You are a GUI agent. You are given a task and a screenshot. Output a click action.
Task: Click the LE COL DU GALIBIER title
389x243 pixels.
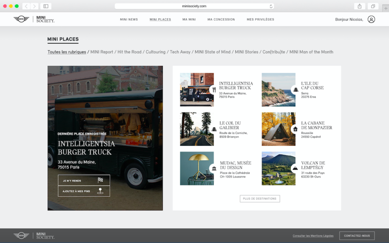tap(230, 125)
